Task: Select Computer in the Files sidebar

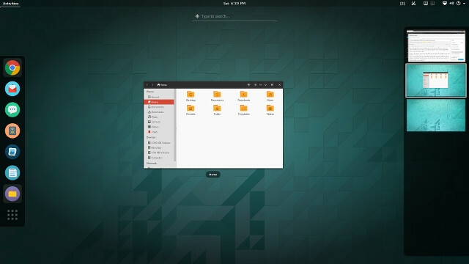Action: 158,158
